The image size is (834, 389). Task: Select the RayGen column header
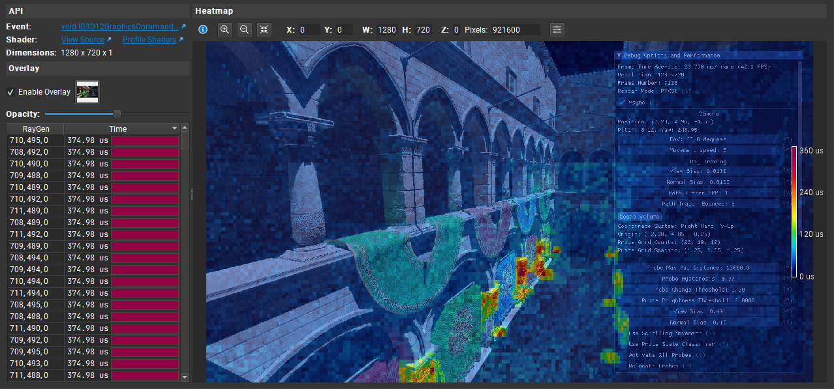(x=35, y=129)
